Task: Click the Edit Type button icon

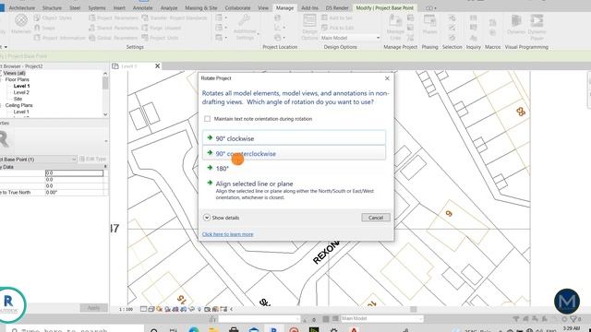Action: pos(82,159)
